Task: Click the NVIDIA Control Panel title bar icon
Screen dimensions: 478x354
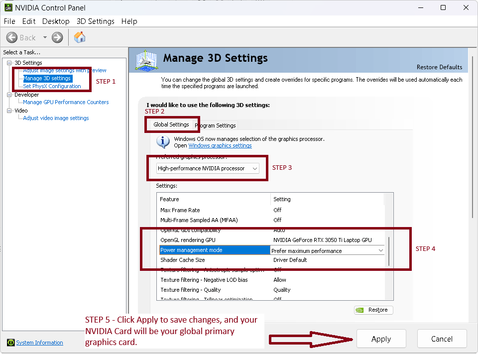Action: click(x=8, y=7)
